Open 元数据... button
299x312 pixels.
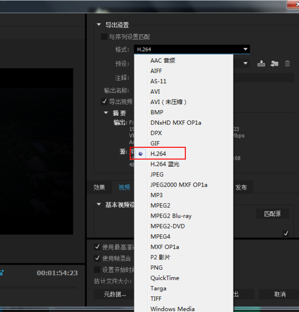coord(114,294)
